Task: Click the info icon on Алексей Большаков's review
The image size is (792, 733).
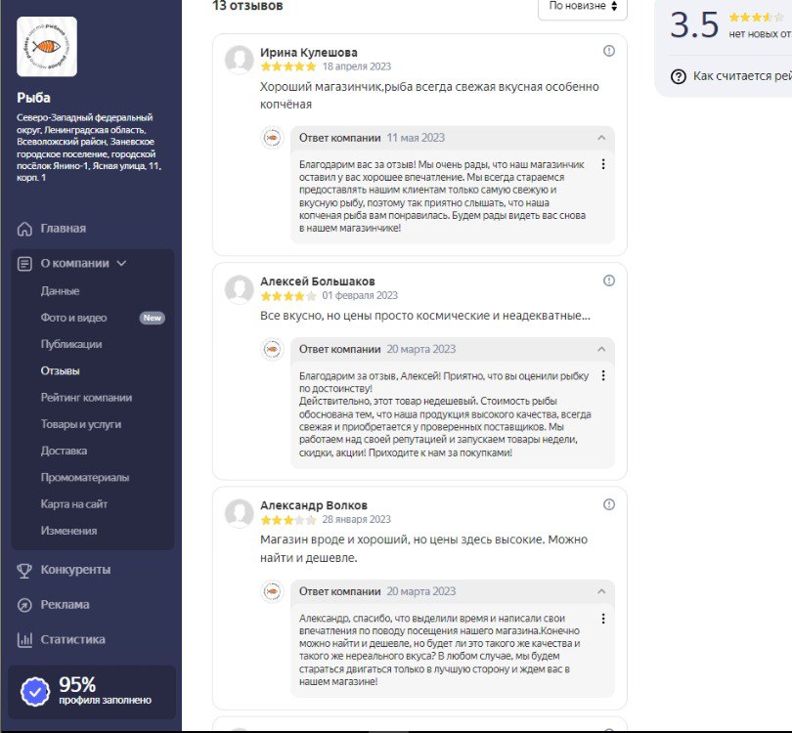Action: pyautogui.click(x=609, y=280)
